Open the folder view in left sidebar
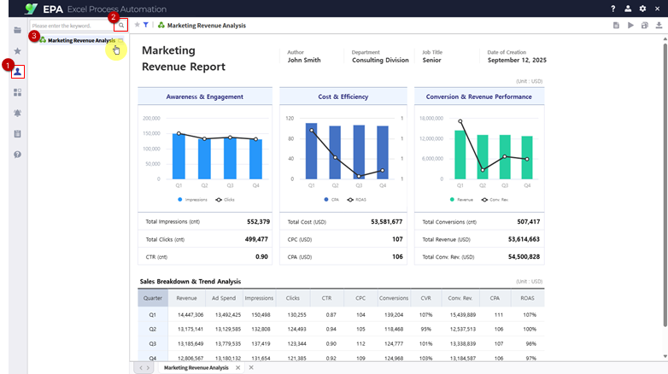This screenshot has height=374, width=668. [x=17, y=30]
